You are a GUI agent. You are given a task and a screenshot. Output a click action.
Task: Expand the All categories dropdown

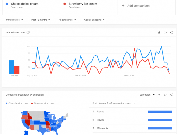click(x=67, y=20)
